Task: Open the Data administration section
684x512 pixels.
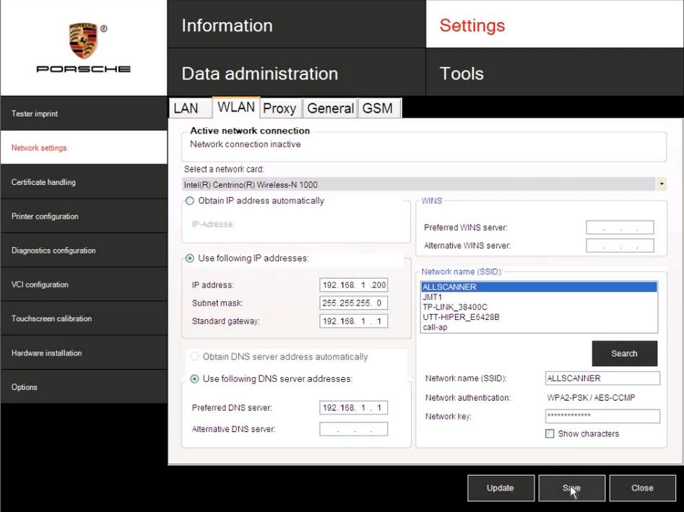Action: (259, 74)
